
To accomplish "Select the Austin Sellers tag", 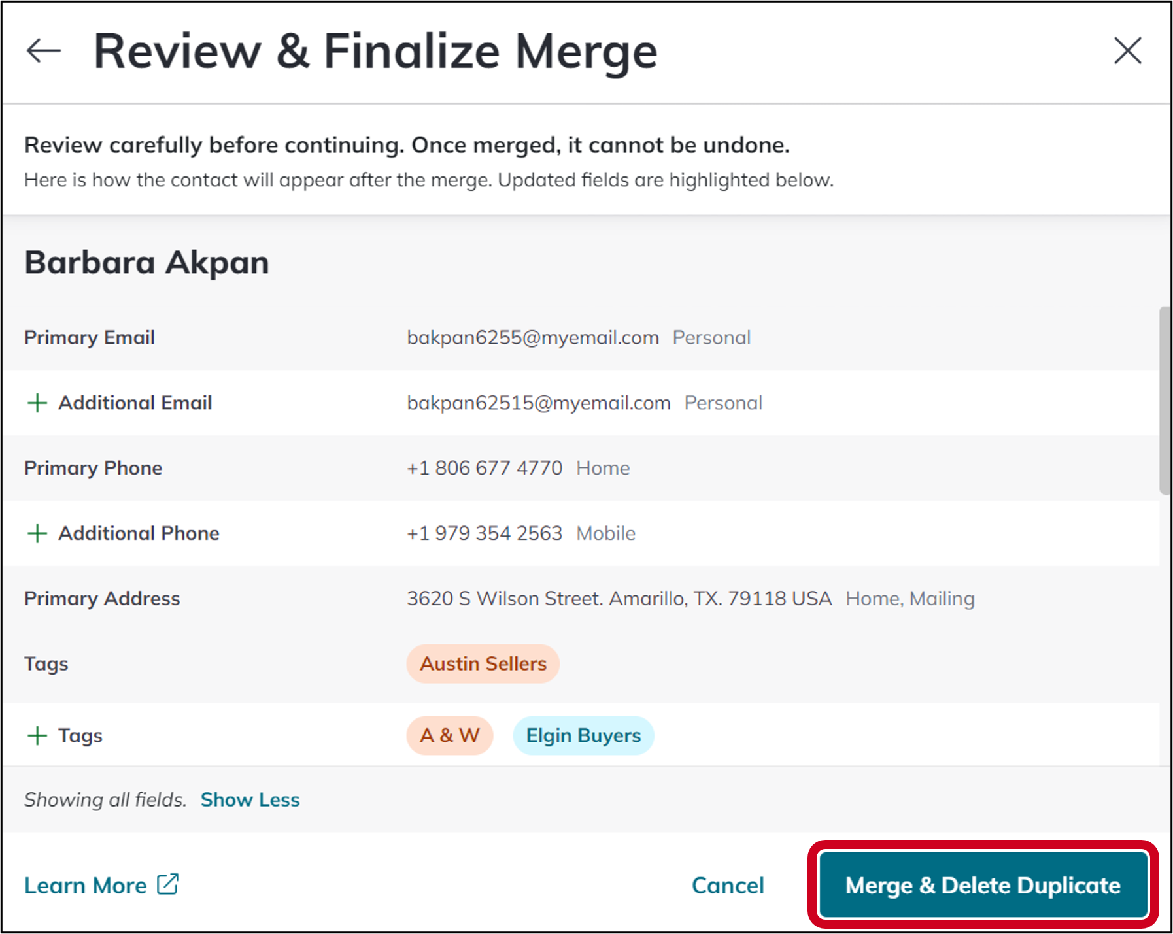I will 483,663.
